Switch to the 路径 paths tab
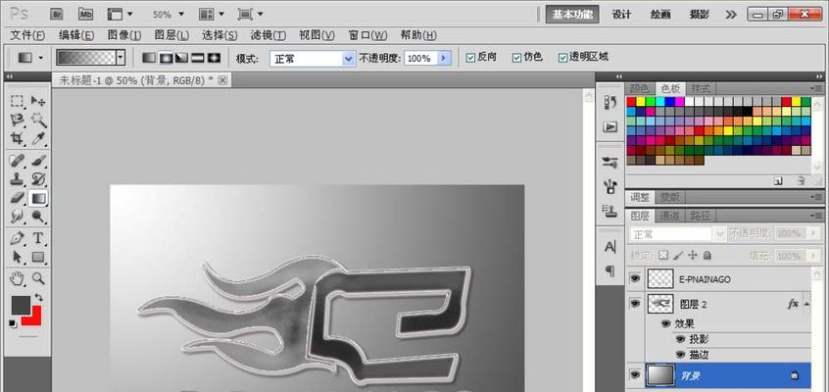This screenshot has height=392, width=829. [x=700, y=216]
